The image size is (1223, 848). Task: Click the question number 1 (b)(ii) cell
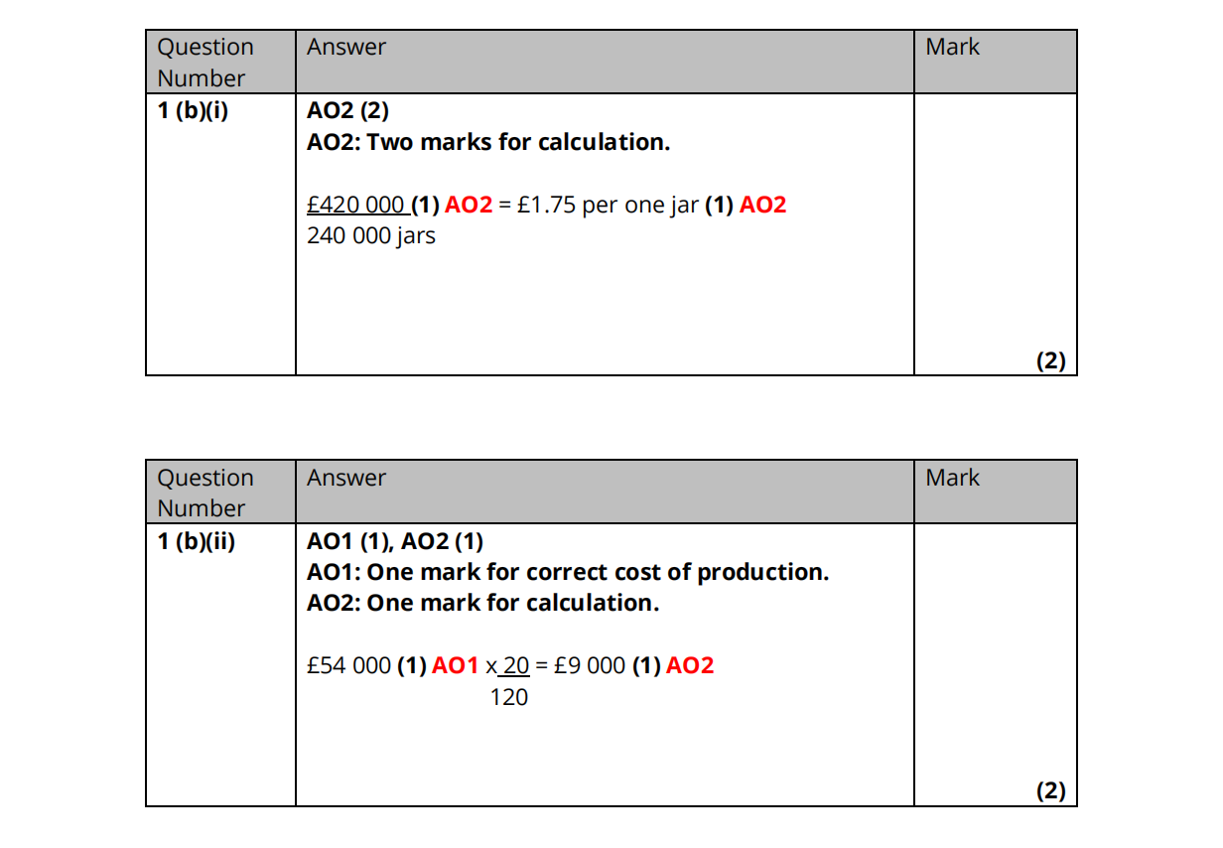(197, 542)
